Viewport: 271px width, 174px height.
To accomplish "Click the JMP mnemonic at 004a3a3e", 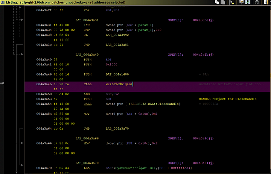I will [x=87, y=45].
